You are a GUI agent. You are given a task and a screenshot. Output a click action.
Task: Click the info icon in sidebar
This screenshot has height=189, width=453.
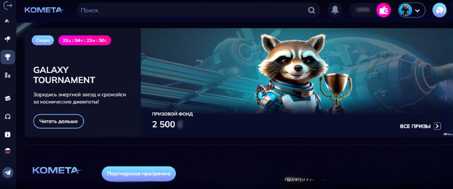tap(8, 135)
